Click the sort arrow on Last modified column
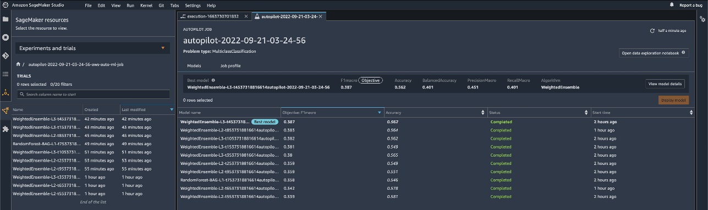The image size is (708, 210). [172, 109]
